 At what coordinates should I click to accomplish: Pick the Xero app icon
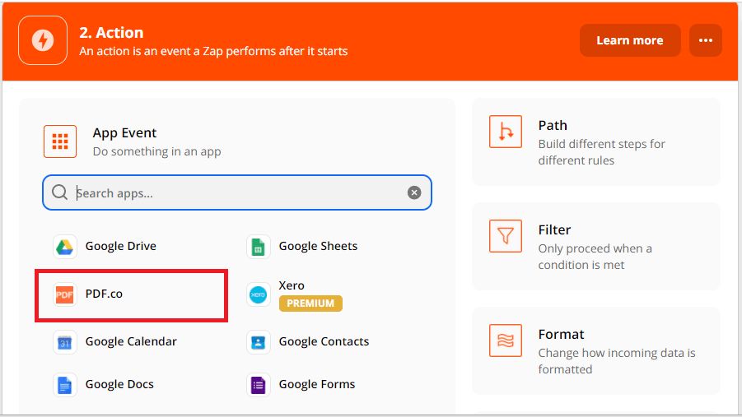point(259,294)
